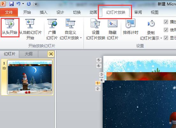Select 隐藏幻灯片 icon

pyautogui.click(x=113, y=24)
